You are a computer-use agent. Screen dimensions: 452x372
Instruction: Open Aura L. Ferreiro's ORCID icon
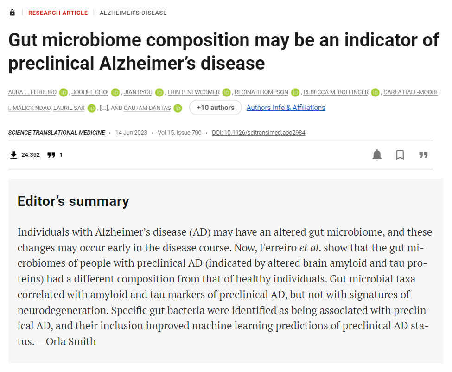(64, 92)
